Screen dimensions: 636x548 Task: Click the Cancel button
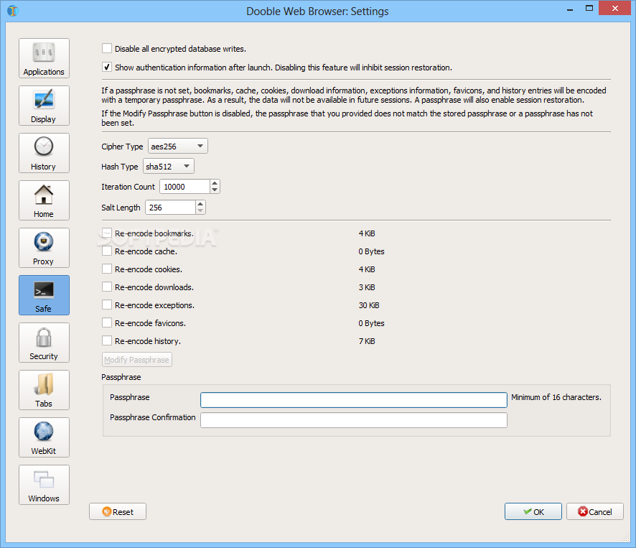click(x=595, y=512)
